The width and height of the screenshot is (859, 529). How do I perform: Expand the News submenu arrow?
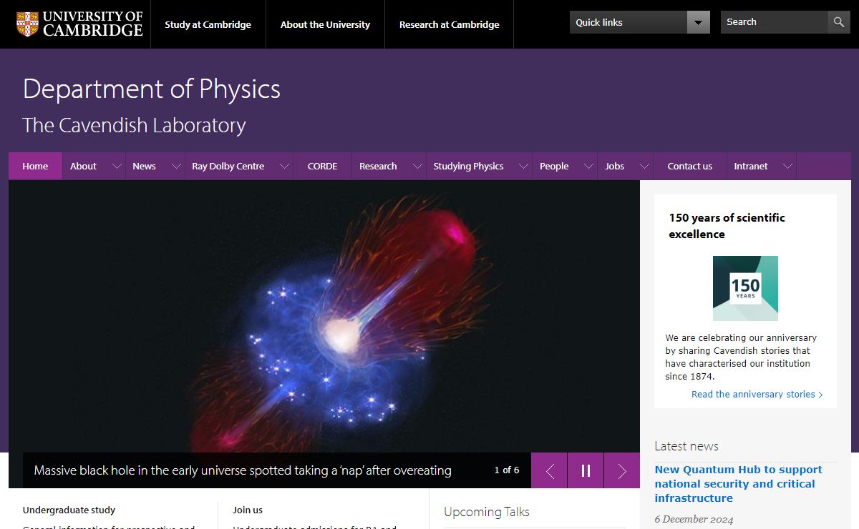point(176,166)
